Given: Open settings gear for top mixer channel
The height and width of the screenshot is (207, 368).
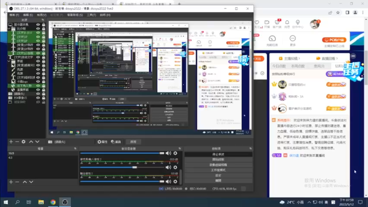Looking at the screenshot, I should [175, 153].
